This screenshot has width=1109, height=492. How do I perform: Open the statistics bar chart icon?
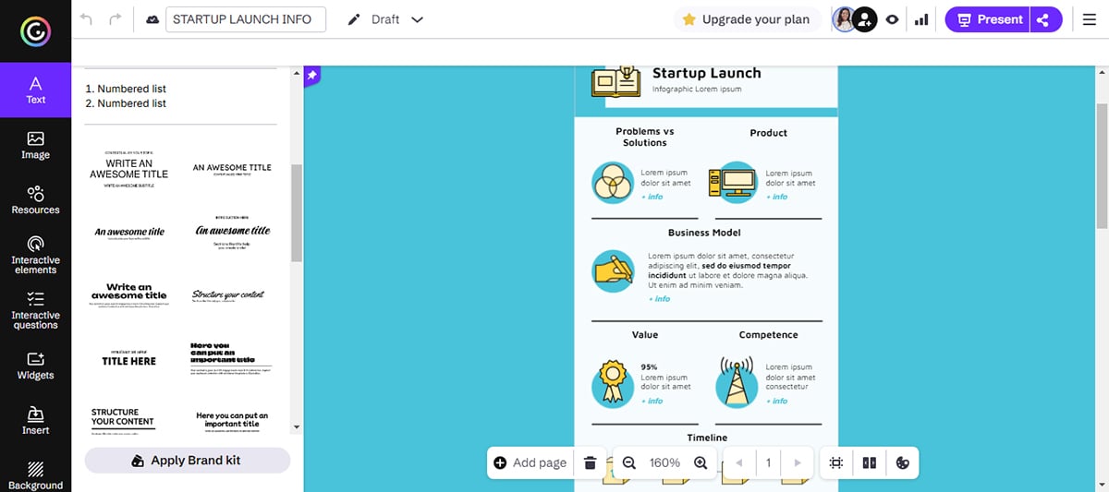920,19
